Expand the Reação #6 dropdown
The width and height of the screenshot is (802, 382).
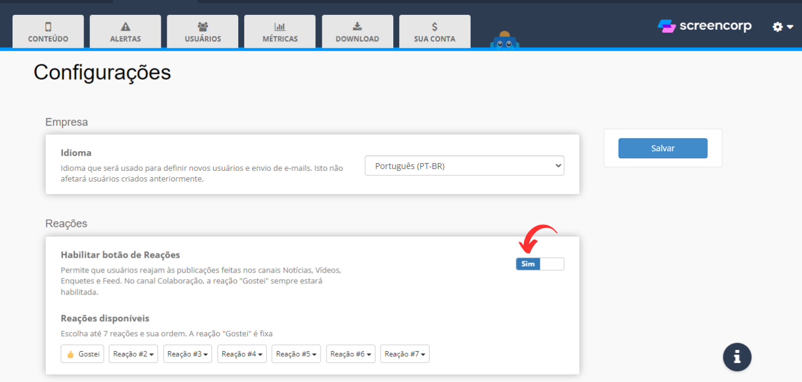351,354
